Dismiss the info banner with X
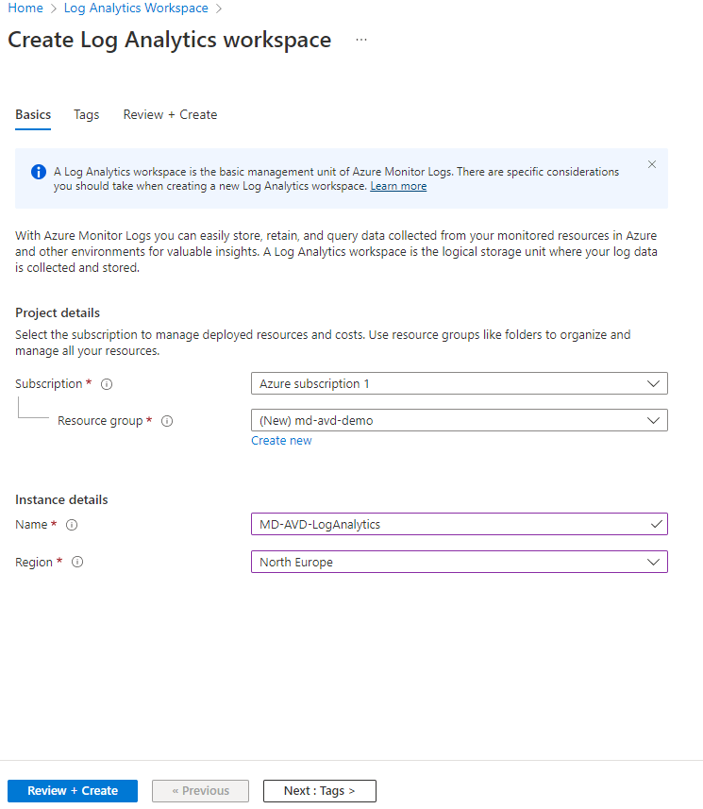This screenshot has height=809, width=703. click(652, 164)
